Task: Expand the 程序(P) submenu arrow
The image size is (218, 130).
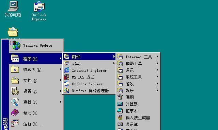Action: click(x=61, y=59)
